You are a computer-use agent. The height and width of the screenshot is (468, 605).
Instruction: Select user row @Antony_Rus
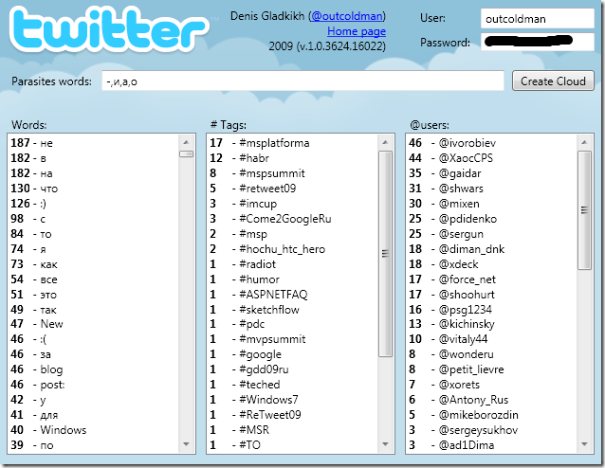[x=491, y=400]
